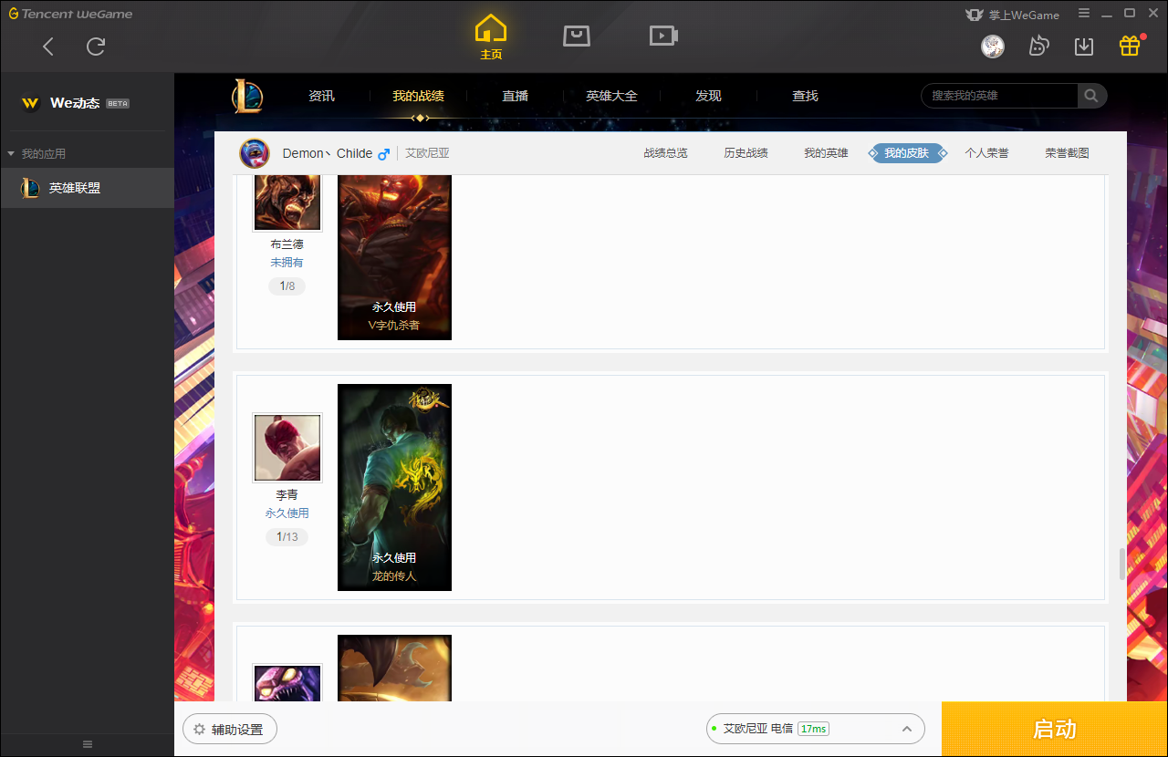The width and height of the screenshot is (1168, 757).
Task: Select the 我的皮肤 sub-tab
Action: (x=906, y=153)
